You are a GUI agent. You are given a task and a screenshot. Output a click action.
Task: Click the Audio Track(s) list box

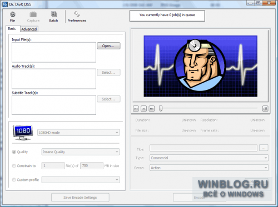click(54, 79)
